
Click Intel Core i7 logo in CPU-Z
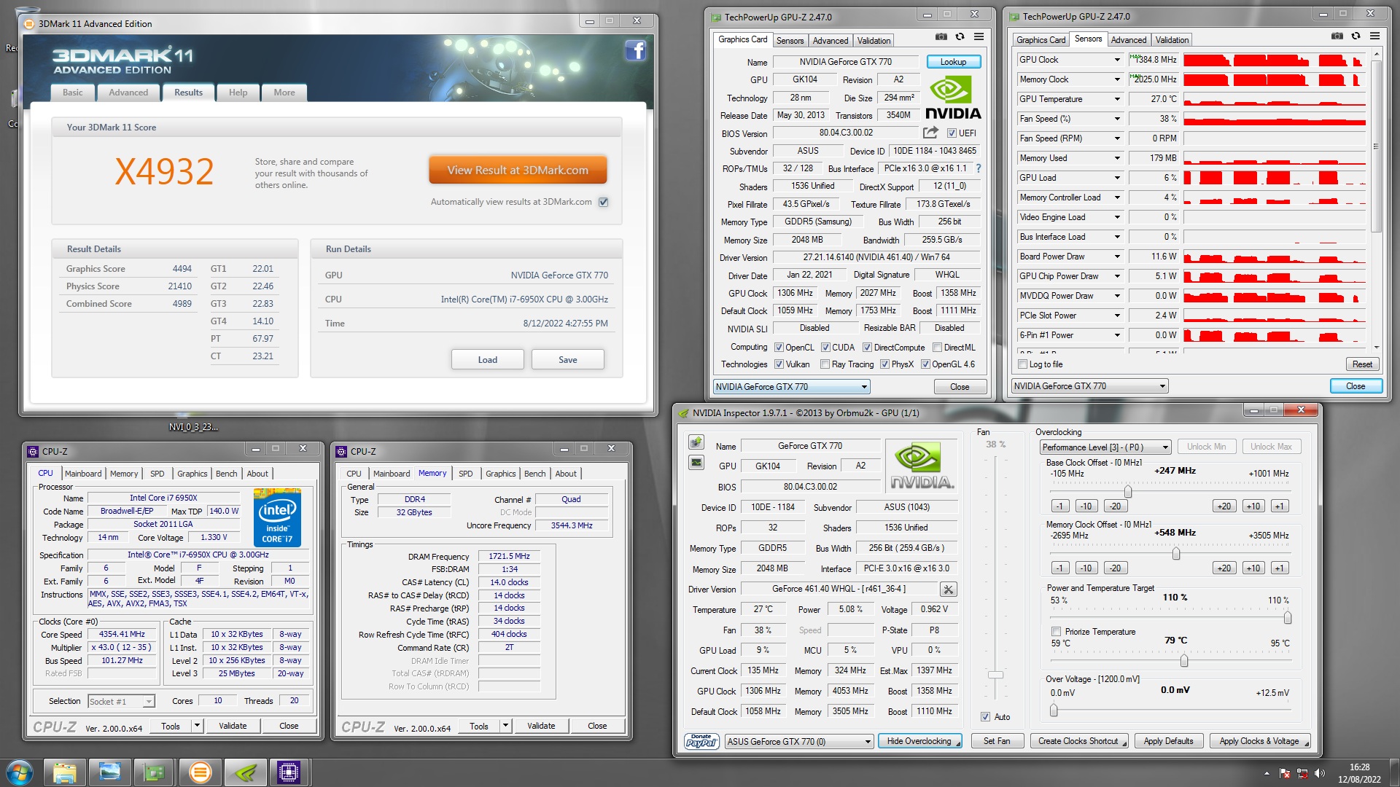point(277,517)
